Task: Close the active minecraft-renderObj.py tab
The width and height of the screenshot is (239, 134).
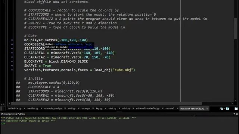Action: click(x=207, y=109)
